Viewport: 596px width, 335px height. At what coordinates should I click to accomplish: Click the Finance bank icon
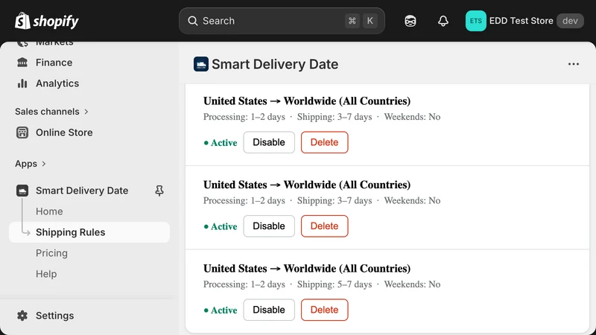[x=22, y=63]
